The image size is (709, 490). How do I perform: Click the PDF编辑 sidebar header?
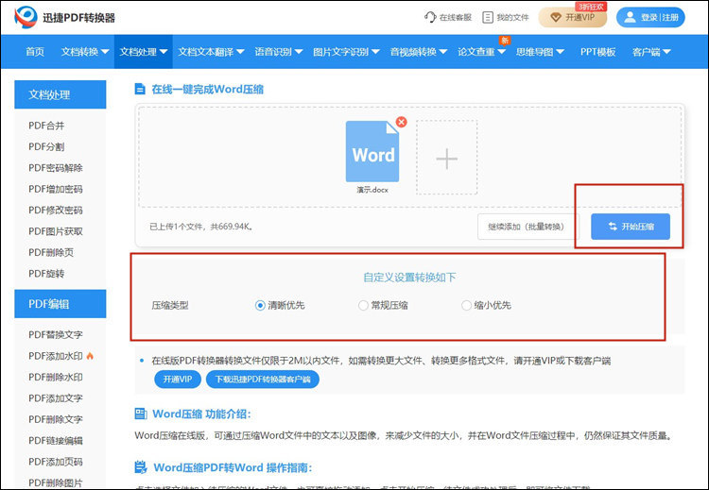pos(61,304)
